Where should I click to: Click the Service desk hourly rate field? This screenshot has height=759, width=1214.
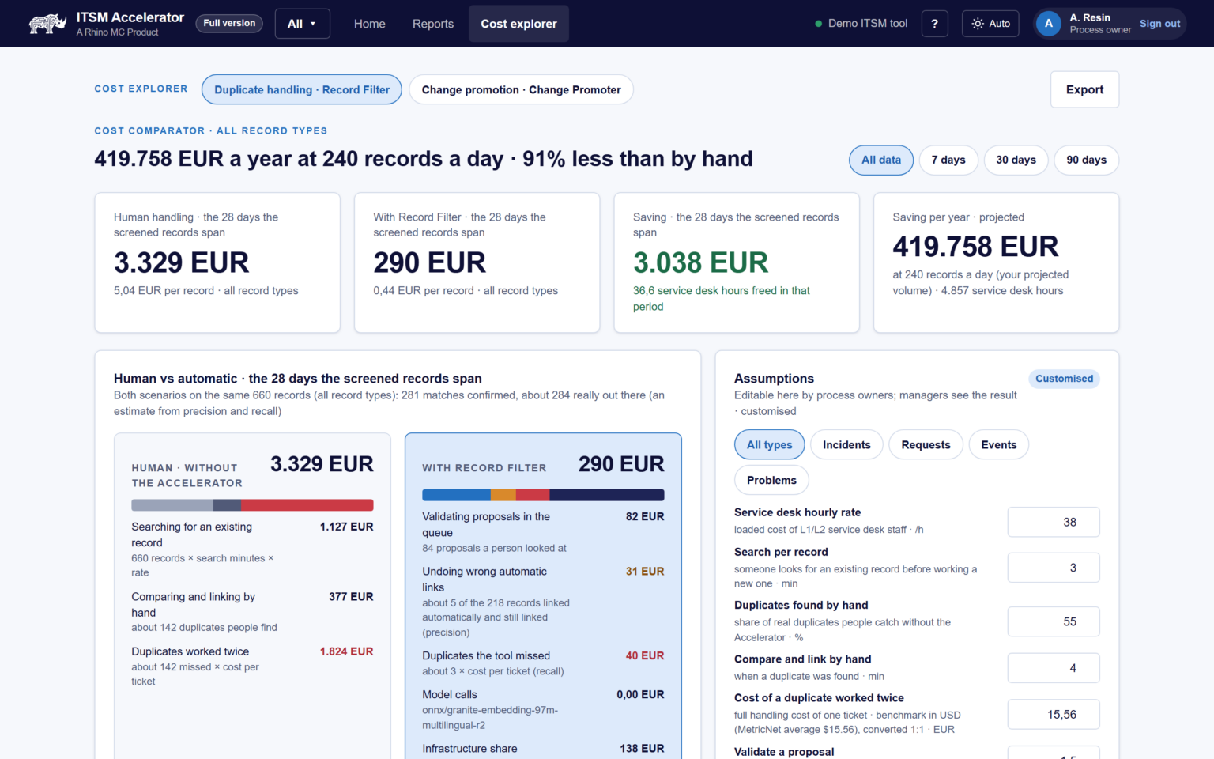coord(1054,522)
